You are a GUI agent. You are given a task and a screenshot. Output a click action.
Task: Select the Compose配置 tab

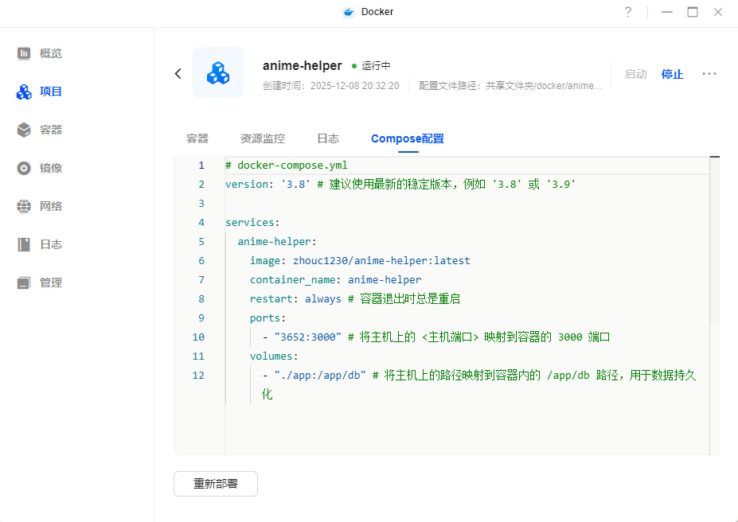[x=408, y=138]
